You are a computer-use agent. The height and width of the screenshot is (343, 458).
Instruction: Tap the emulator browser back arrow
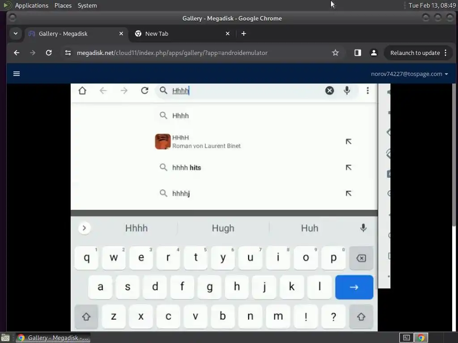click(103, 90)
